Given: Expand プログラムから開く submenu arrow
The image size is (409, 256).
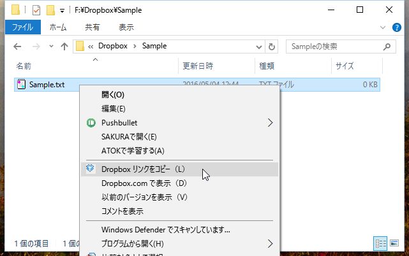Looking at the screenshot, I should (270, 243).
